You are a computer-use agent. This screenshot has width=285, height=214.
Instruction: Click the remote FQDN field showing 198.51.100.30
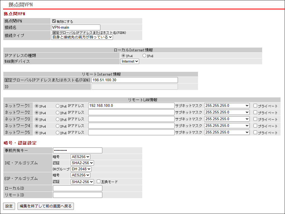[135, 80]
